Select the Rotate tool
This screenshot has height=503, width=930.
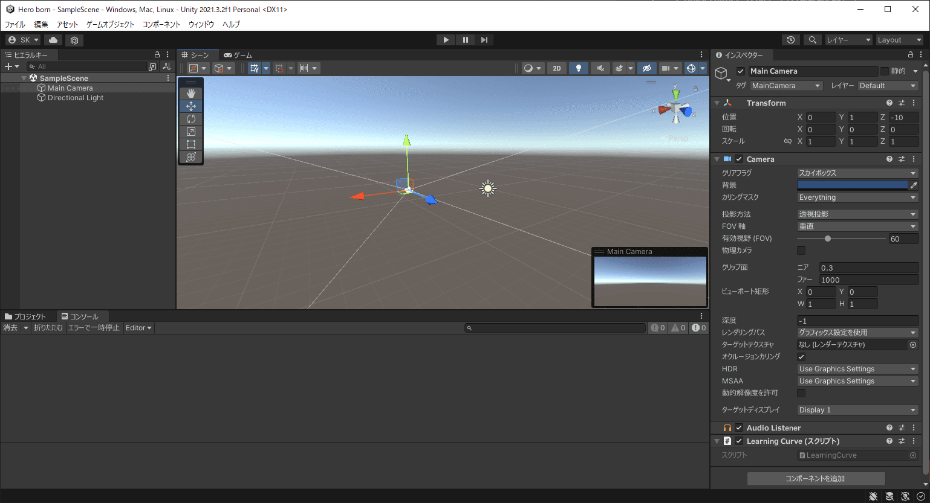pyautogui.click(x=191, y=118)
